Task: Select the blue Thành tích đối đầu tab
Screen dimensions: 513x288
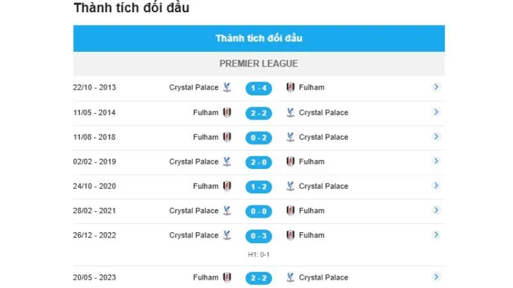Action: click(259, 38)
